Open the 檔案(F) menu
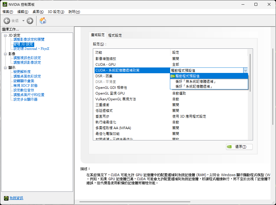Image resolution: width=276 pixels, height=205 pixels. click(8, 12)
